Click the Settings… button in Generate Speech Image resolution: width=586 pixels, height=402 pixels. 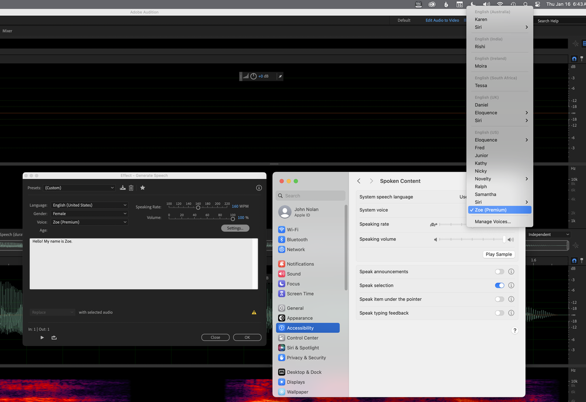235,228
